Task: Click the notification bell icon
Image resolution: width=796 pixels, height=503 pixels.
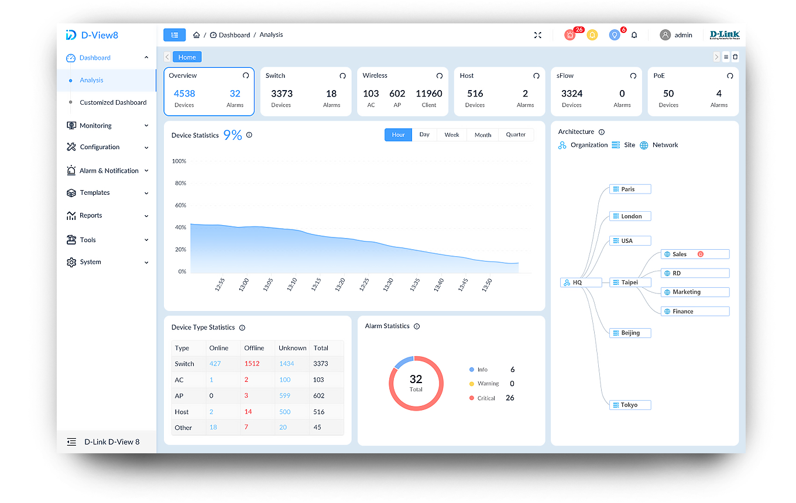Action: pos(634,35)
